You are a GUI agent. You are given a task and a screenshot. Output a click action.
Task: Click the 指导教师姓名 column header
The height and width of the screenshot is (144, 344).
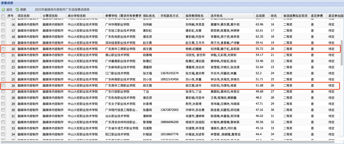tap(195, 16)
